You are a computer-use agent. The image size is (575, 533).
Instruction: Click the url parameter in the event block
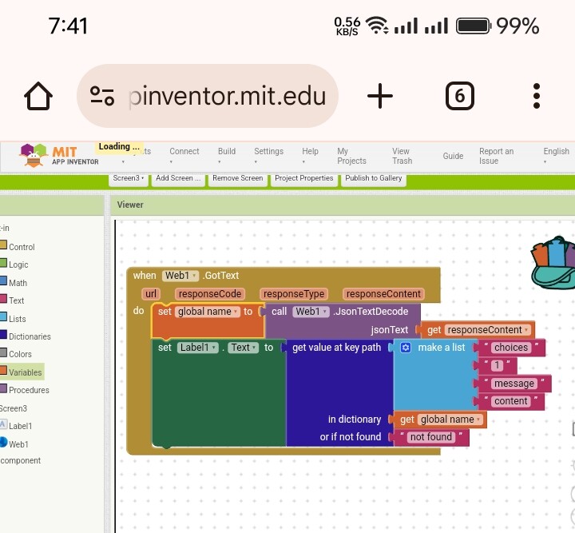(151, 294)
